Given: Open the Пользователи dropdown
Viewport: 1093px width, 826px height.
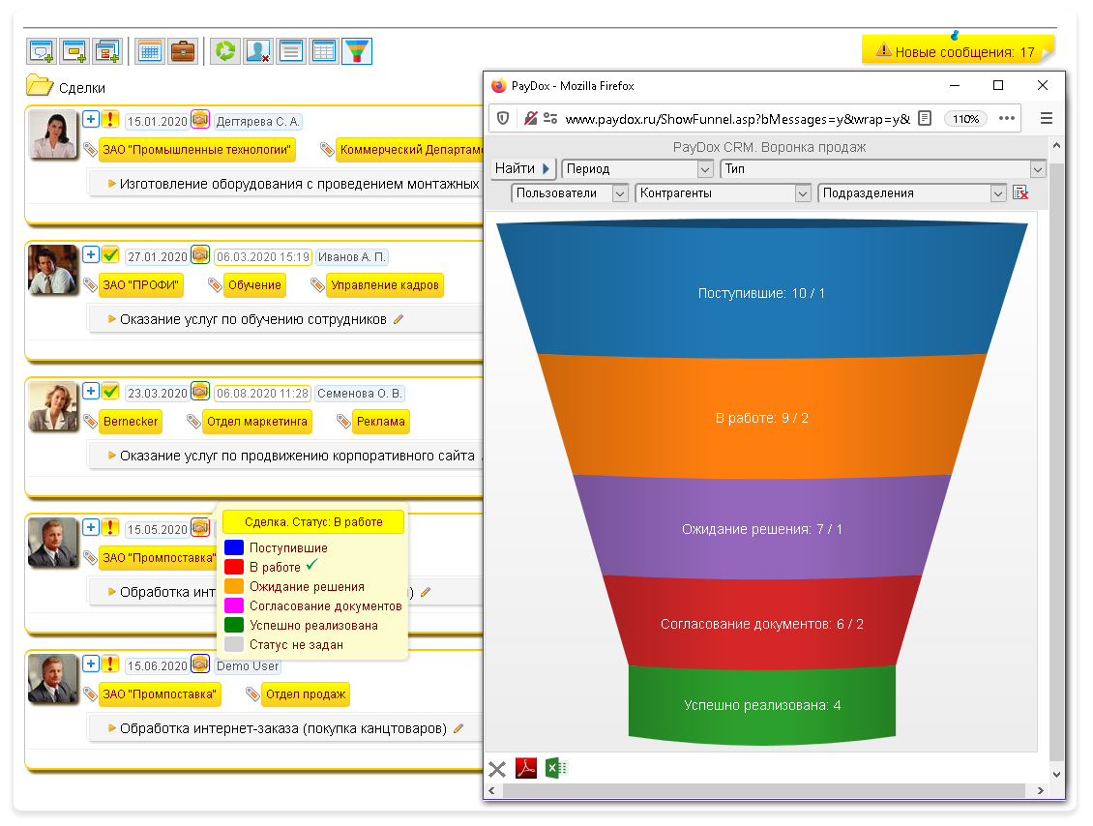Looking at the screenshot, I should (570, 193).
